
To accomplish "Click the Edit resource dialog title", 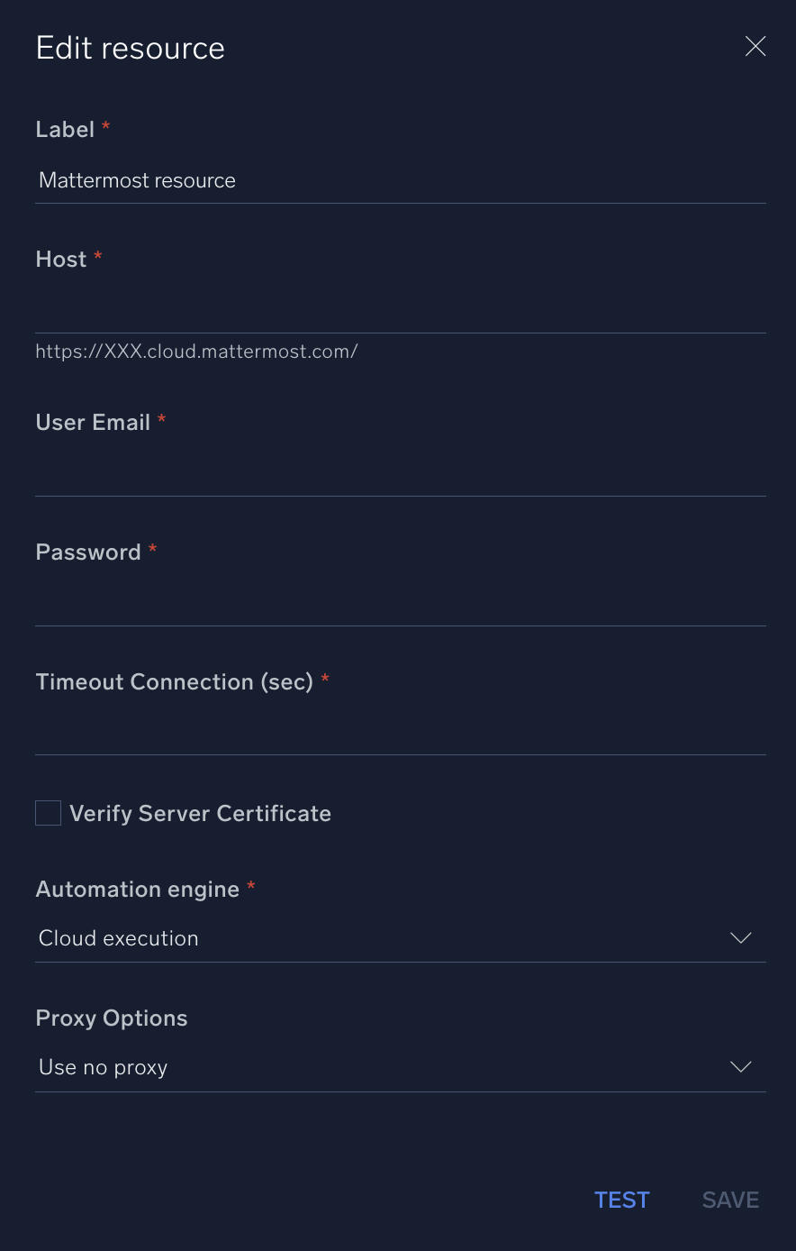I will click(130, 47).
